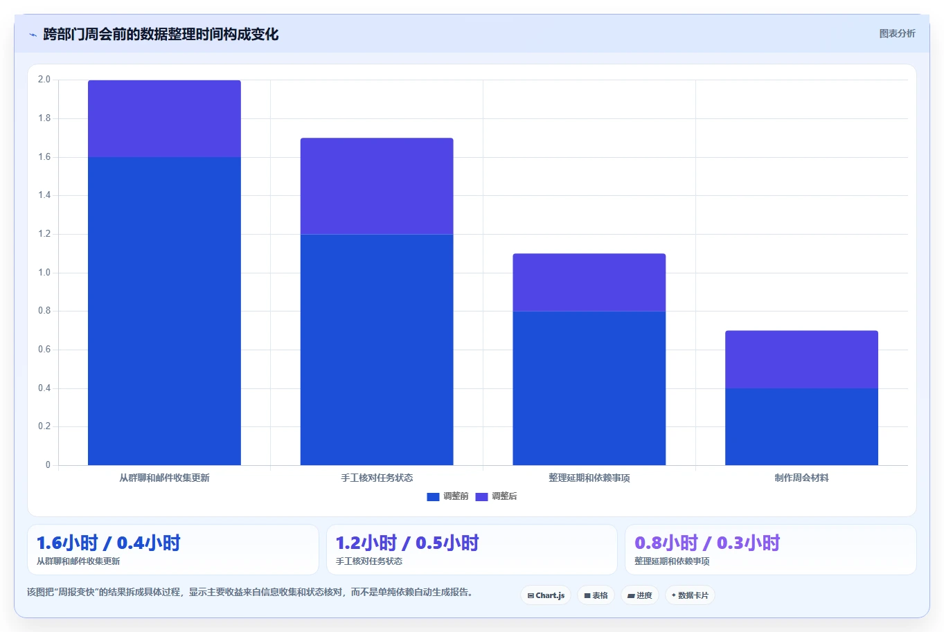Click the y-axis value 1.0
The height and width of the screenshot is (632, 944).
tap(44, 273)
